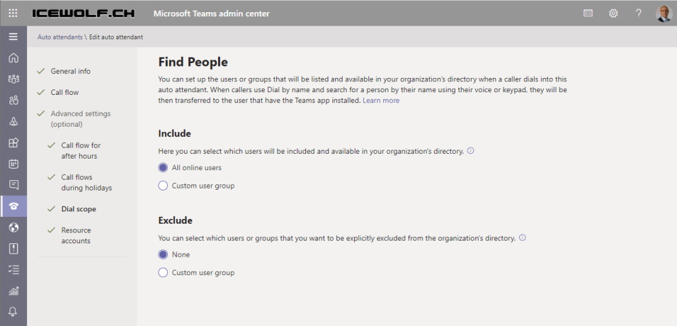Open the app launcher waffle icon

(x=13, y=13)
